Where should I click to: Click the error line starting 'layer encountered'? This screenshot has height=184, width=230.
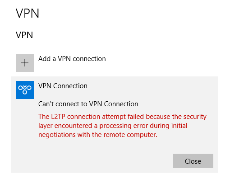tap(113, 126)
